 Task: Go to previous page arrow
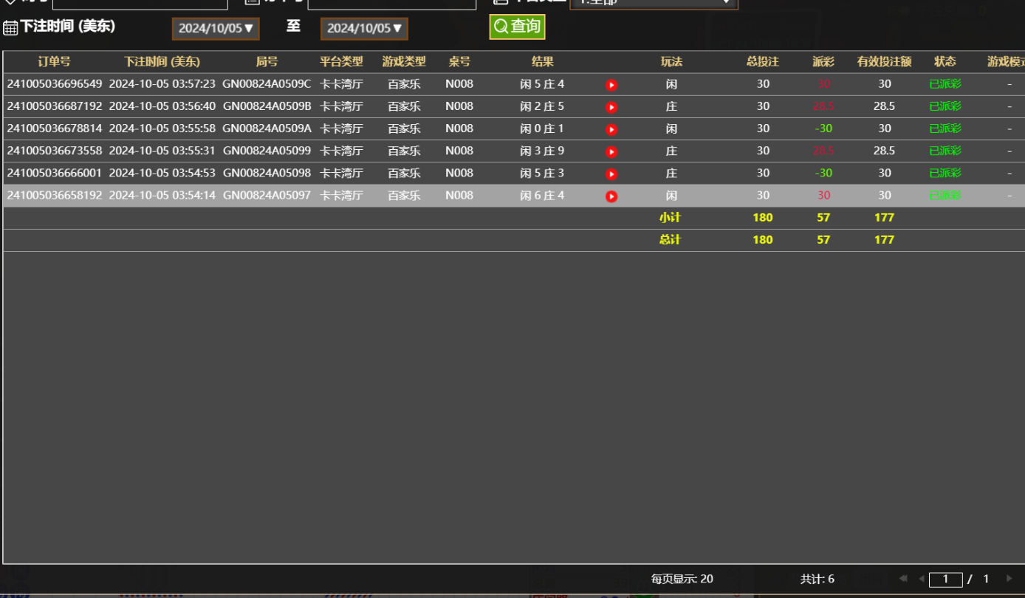921,579
